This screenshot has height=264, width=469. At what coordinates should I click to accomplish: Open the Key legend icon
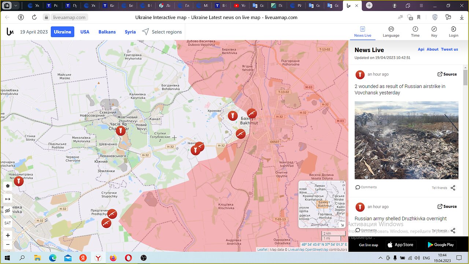(x=434, y=32)
